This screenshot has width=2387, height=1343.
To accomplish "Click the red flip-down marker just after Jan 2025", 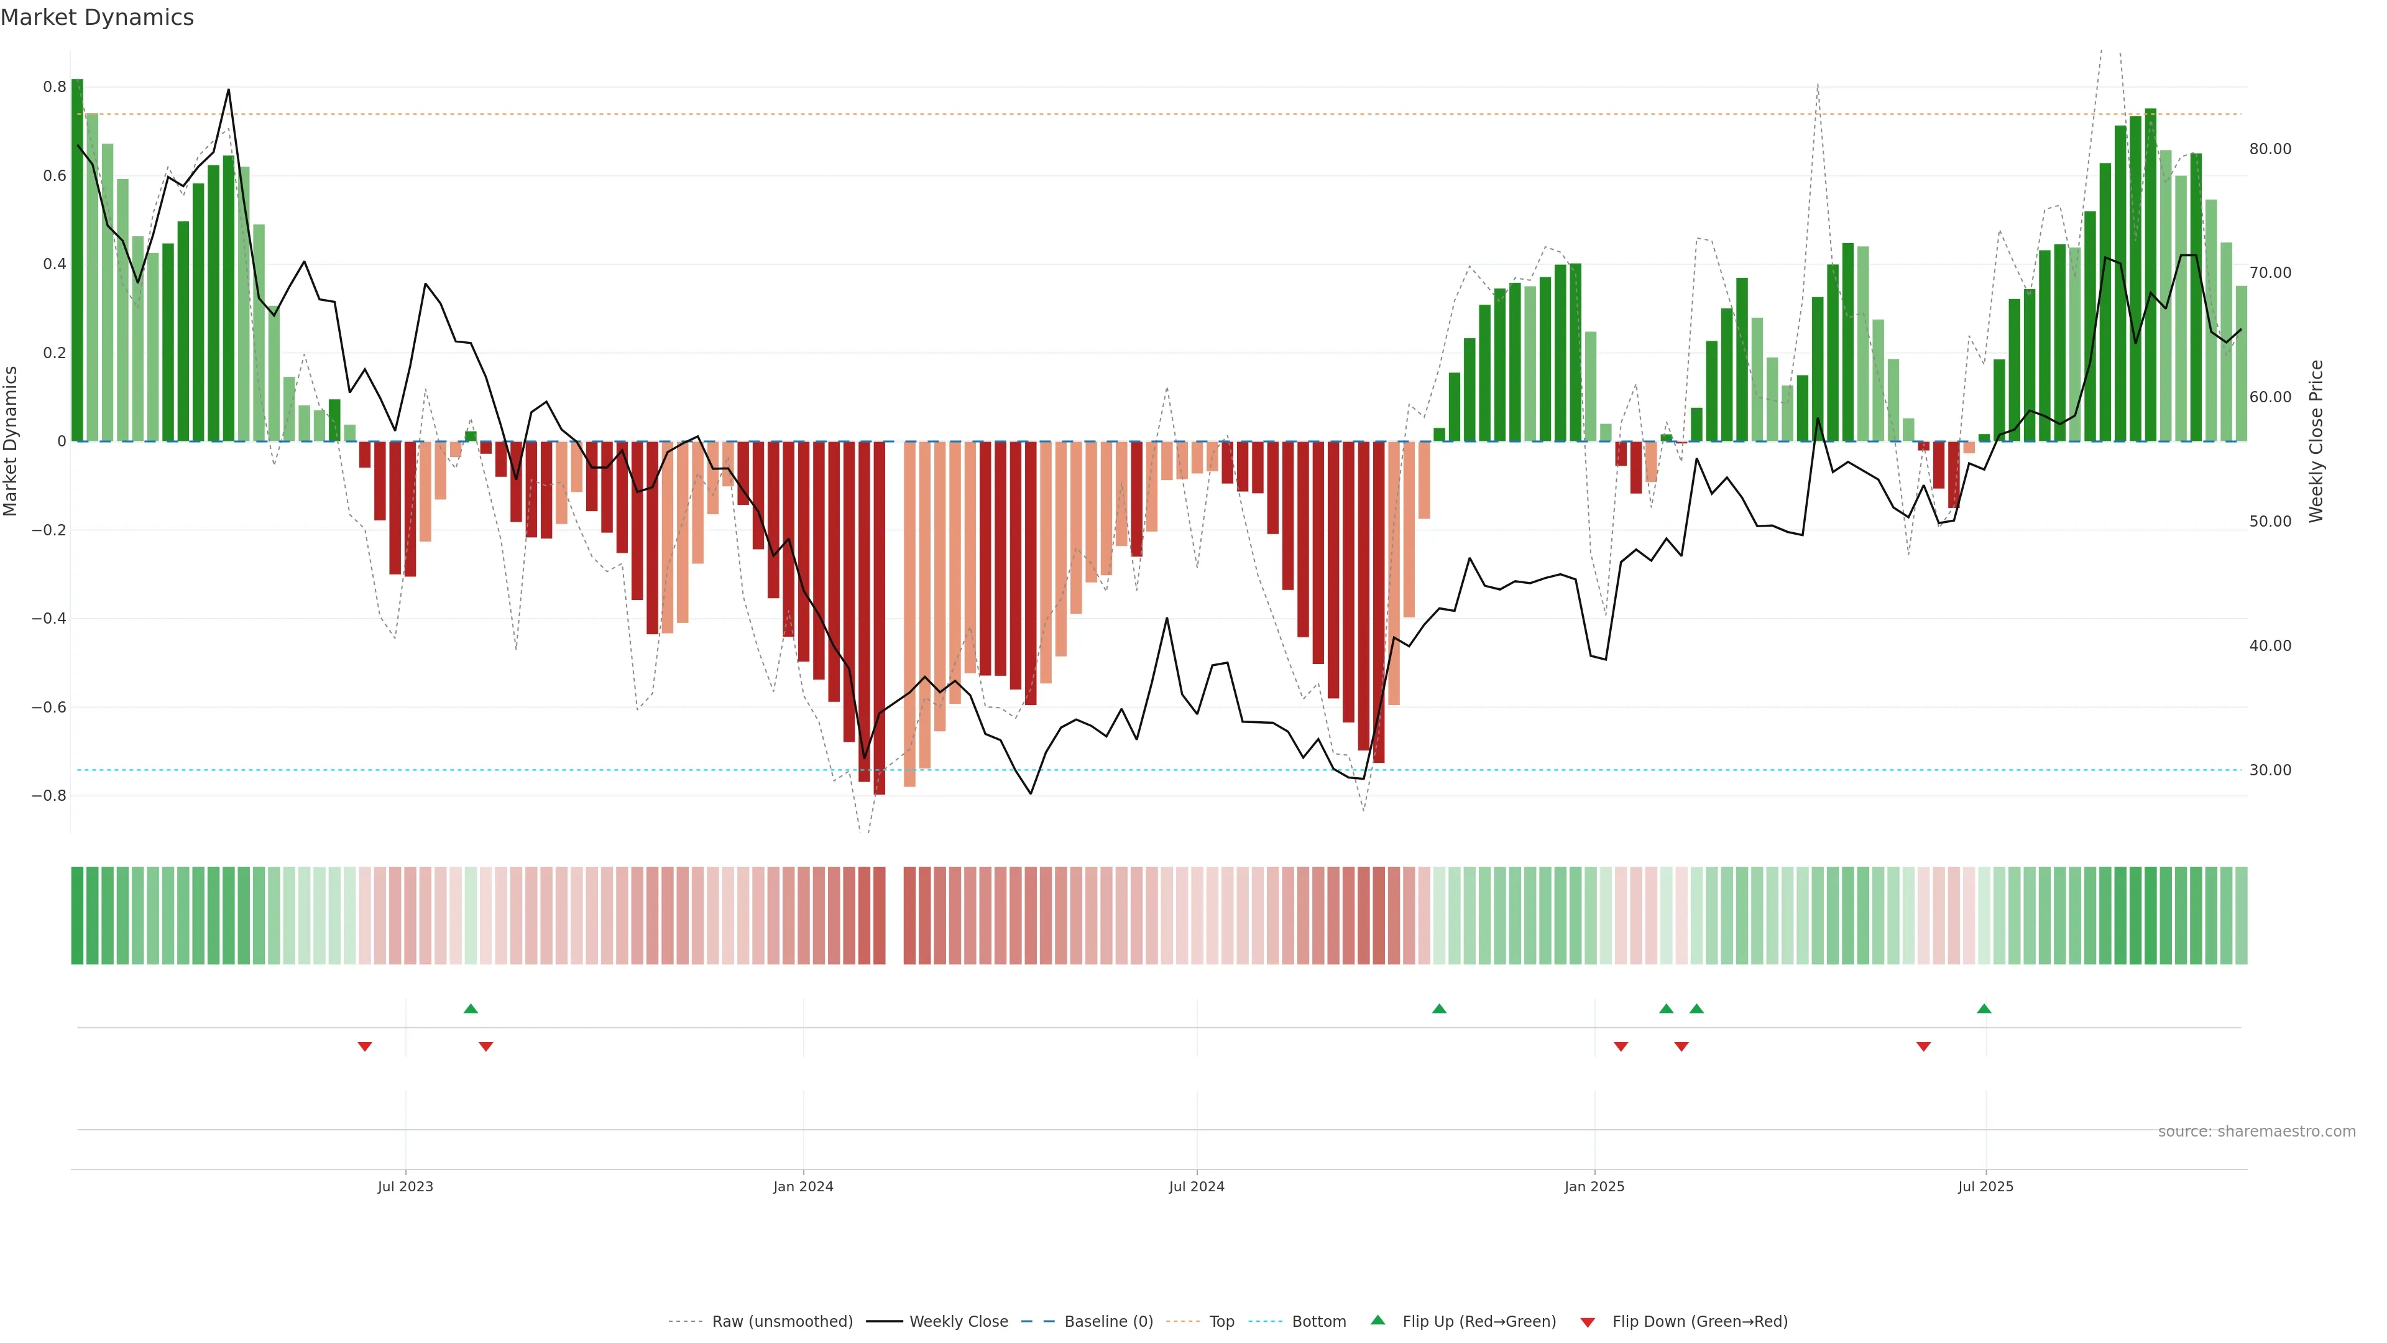I will pyautogui.click(x=1621, y=1046).
